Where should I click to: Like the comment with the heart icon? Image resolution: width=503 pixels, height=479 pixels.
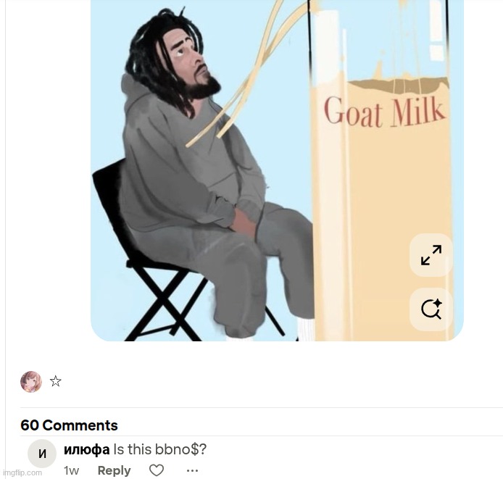point(157,470)
